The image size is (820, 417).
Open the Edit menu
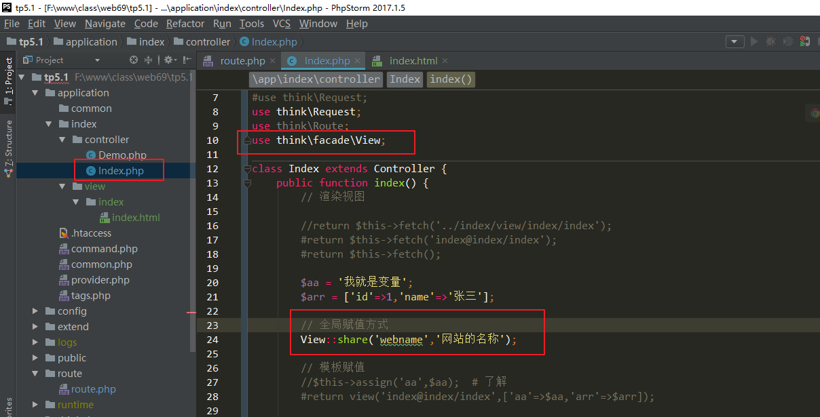tap(37, 24)
